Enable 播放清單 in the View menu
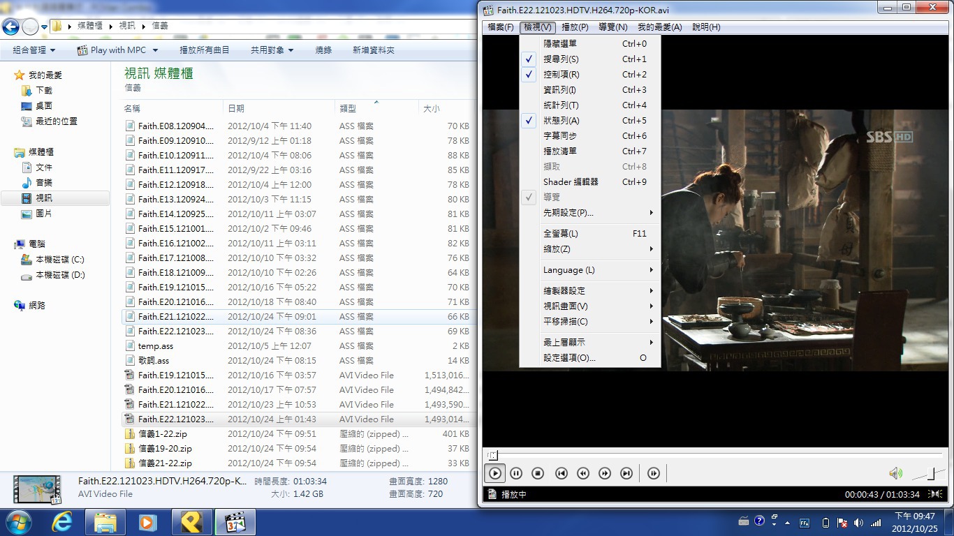This screenshot has height=536, width=954. click(x=590, y=151)
